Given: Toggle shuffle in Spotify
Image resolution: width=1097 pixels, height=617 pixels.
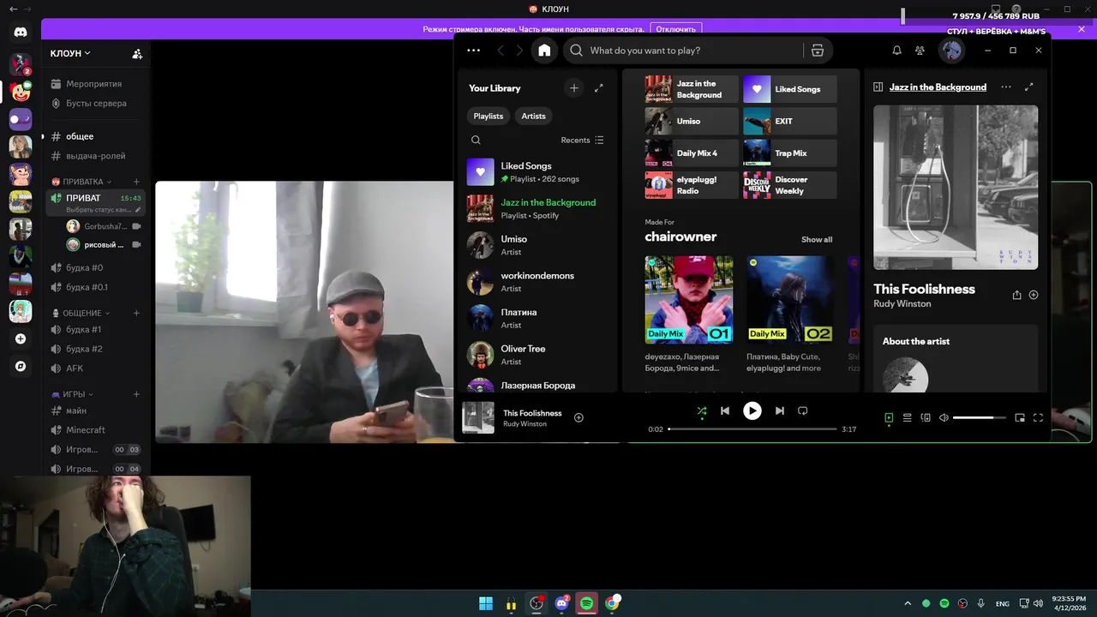Looking at the screenshot, I should tap(702, 411).
